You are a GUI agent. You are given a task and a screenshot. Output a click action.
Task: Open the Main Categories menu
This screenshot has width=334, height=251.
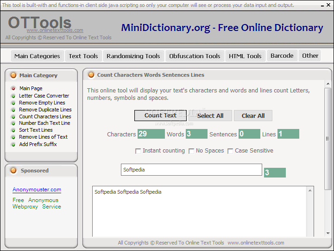[x=37, y=56]
